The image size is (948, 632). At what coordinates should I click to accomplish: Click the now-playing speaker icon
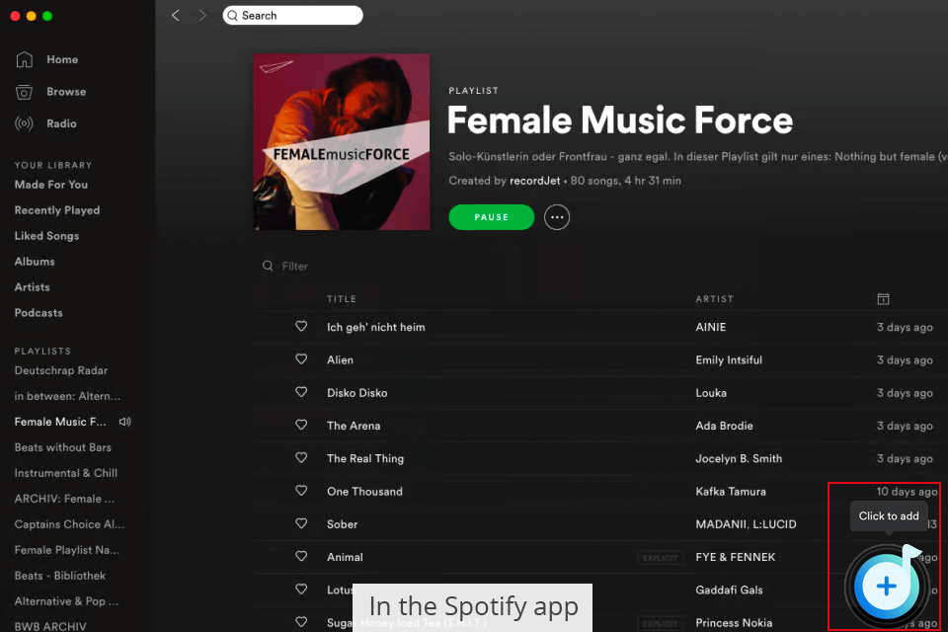point(125,422)
